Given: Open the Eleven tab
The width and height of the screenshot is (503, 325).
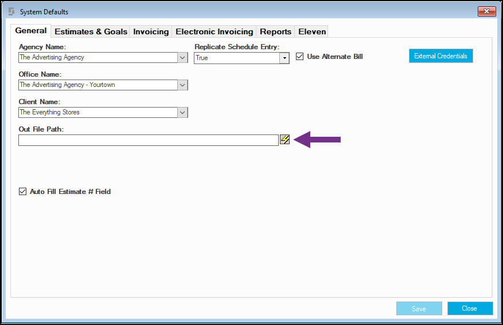Looking at the screenshot, I should 312,31.
